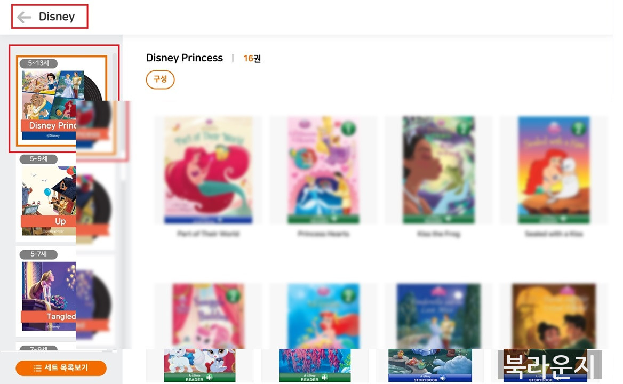Click the green badge on Kiss the Frog cover
The image size is (623, 384).
pyautogui.click(x=464, y=129)
